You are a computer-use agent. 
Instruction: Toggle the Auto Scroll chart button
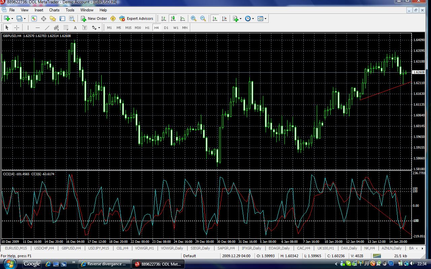click(x=215, y=18)
